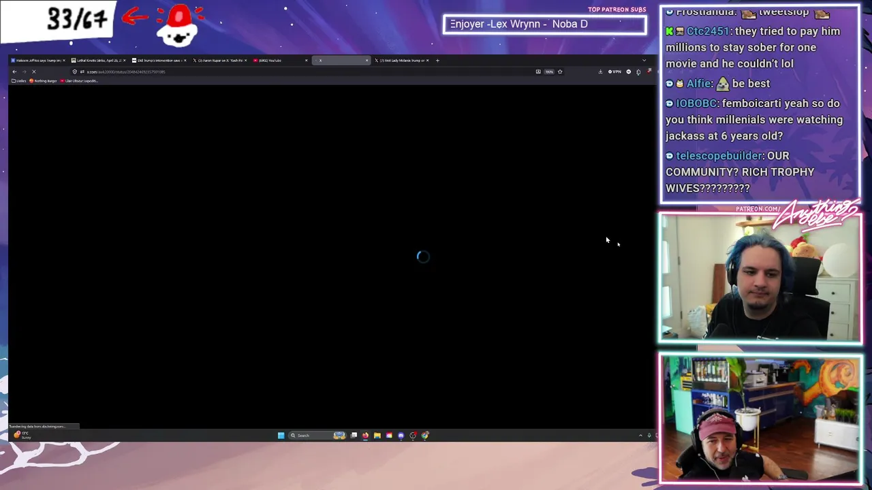Open the round white extension icon
This screenshot has width=872, height=490.
(x=629, y=71)
